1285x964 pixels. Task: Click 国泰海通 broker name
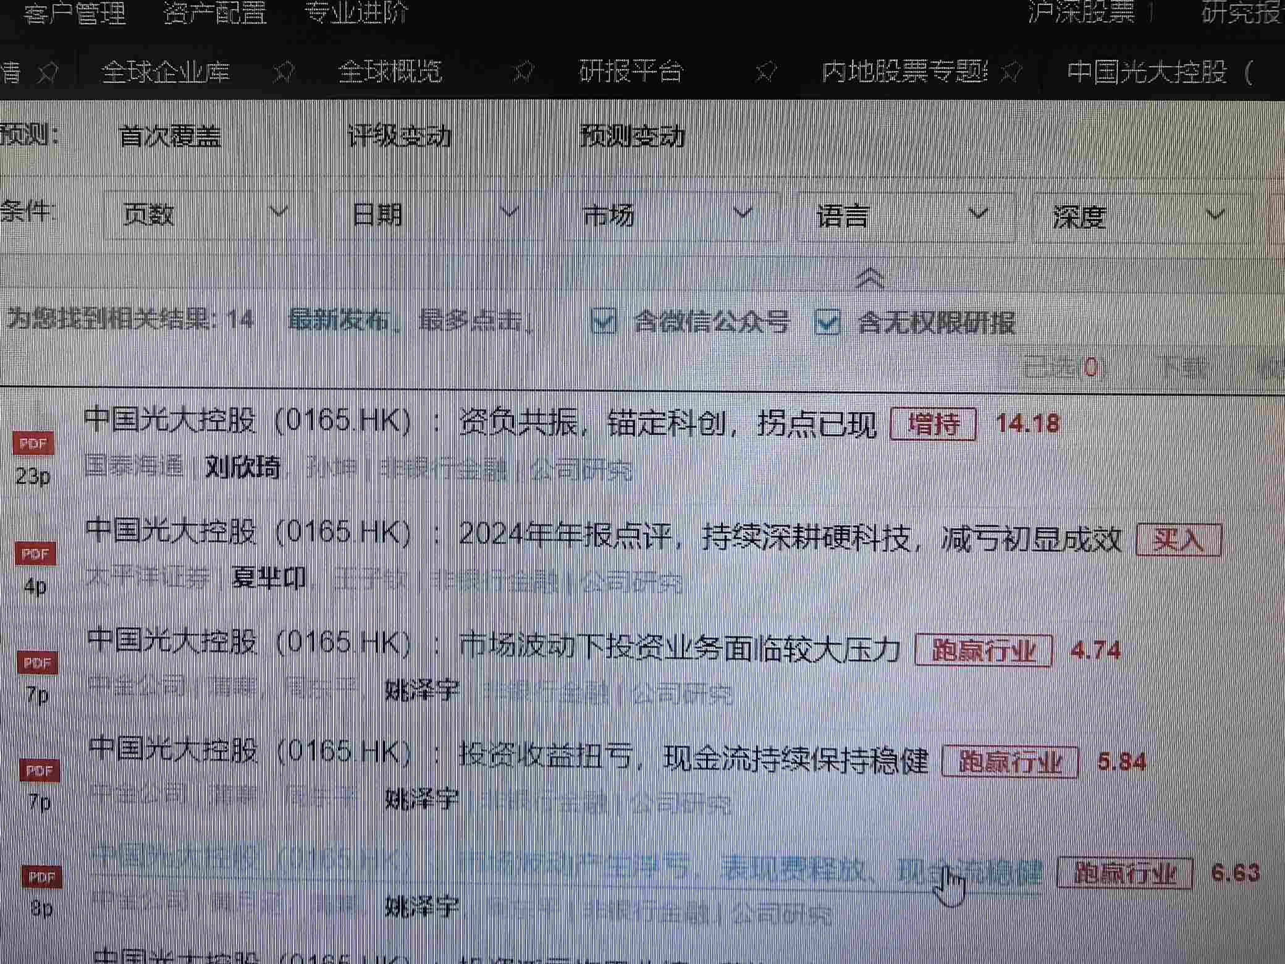[x=133, y=465]
